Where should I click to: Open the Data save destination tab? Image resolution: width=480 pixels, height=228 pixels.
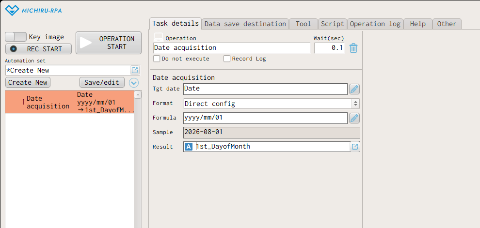245,24
